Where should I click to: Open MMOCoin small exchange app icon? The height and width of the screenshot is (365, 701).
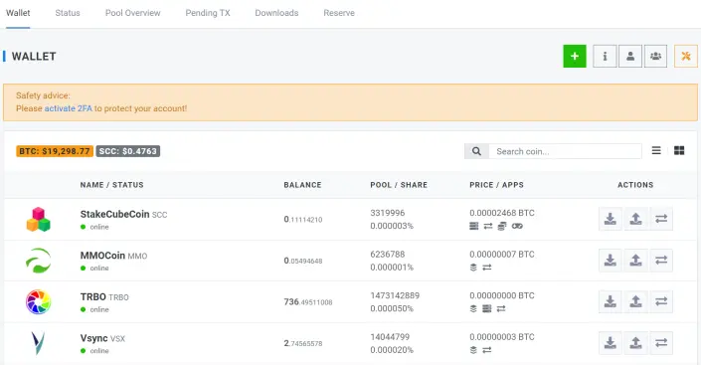487,268
